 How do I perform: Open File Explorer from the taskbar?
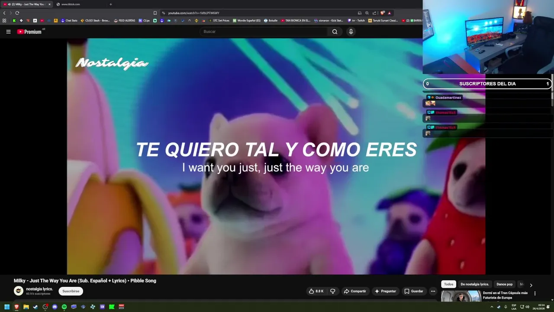click(26, 307)
